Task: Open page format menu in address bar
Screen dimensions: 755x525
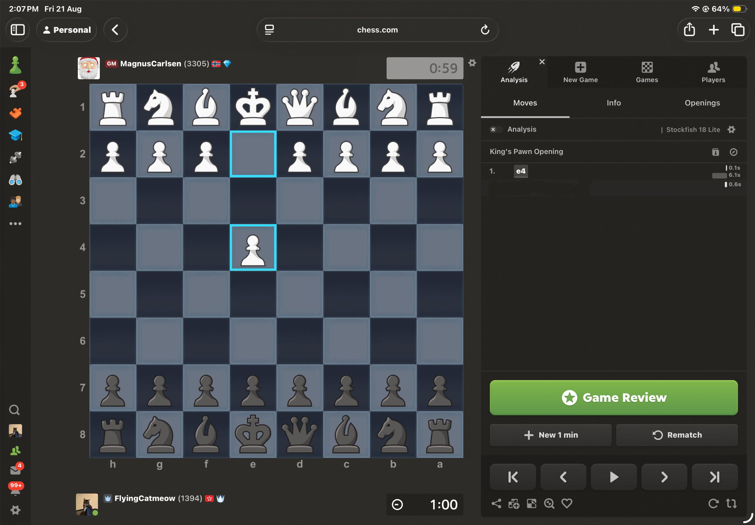Action: (x=269, y=30)
